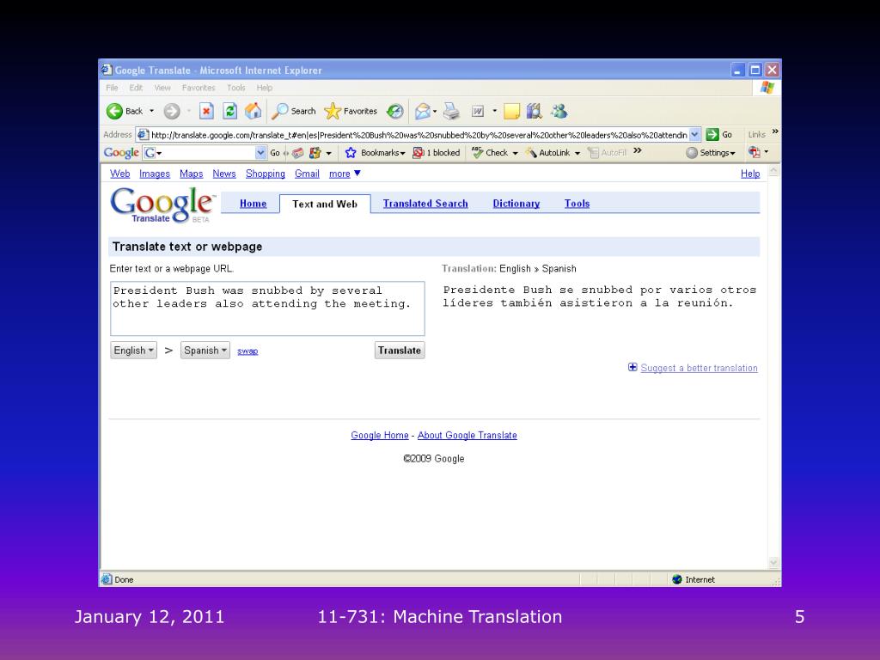The image size is (880, 660).
Task: Click the Edit with Word icon
Action: pos(478,111)
